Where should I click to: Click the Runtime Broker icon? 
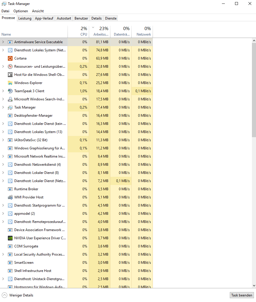tap(10, 189)
